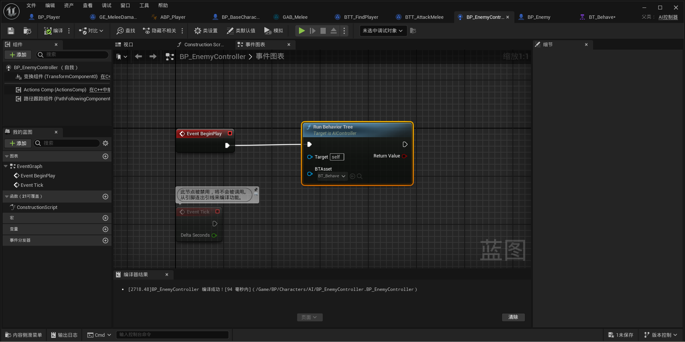The image size is (685, 342).
Task: Click the debug object selector icon
Action: [413, 31]
